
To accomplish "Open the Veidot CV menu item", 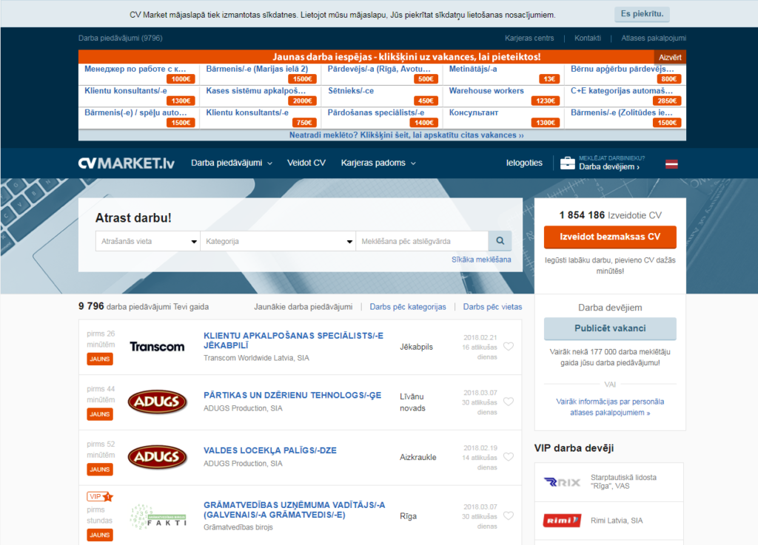I will pos(306,163).
